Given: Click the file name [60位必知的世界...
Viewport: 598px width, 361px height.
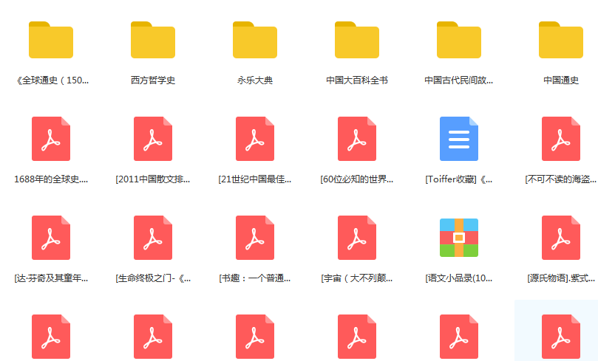Looking at the screenshot, I should (x=357, y=179).
